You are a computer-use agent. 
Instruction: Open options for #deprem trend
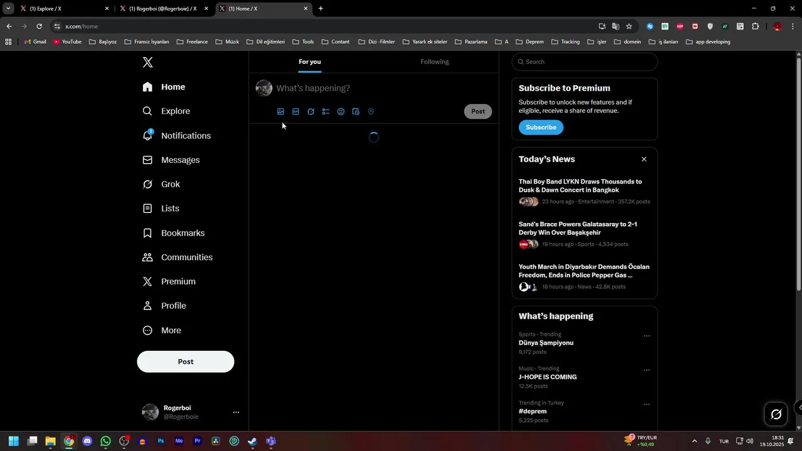coord(647,405)
